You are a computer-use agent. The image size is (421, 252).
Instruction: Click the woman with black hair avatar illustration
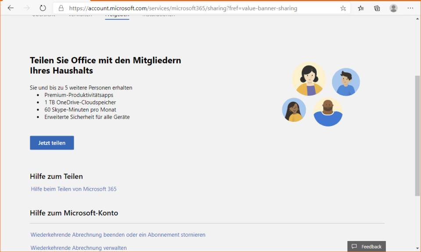pyautogui.click(x=309, y=79)
